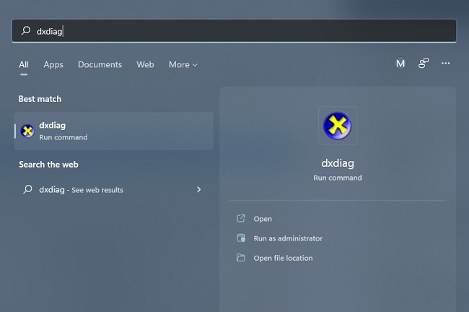Choose Open file location

click(283, 258)
